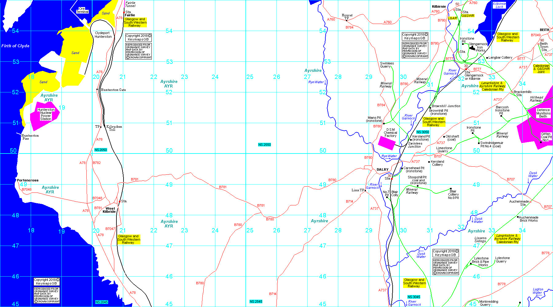Select the Auchenmade station marker

[x=531, y=202]
